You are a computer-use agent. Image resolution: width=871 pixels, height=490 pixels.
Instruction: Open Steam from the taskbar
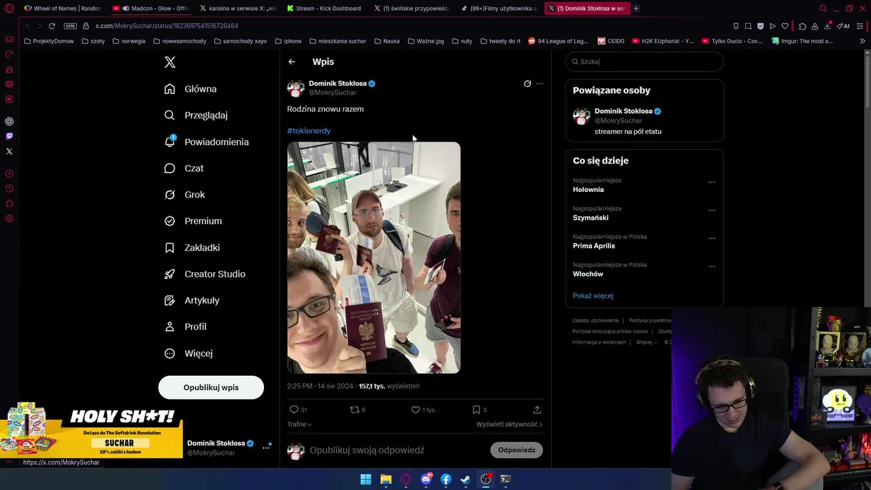(465, 479)
